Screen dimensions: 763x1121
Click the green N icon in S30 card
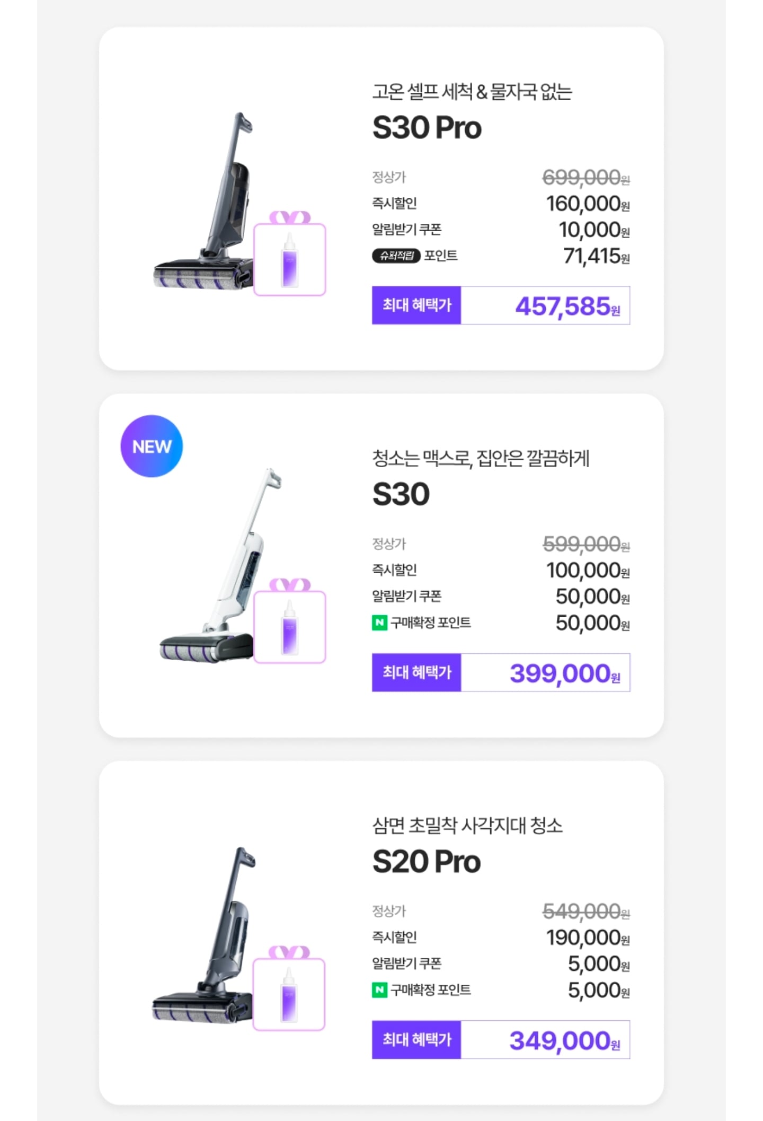(x=379, y=623)
